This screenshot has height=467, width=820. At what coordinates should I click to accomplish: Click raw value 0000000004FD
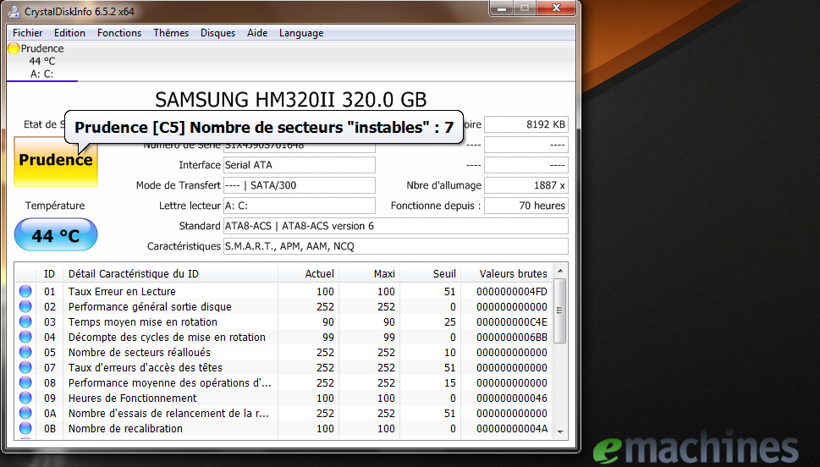512,291
